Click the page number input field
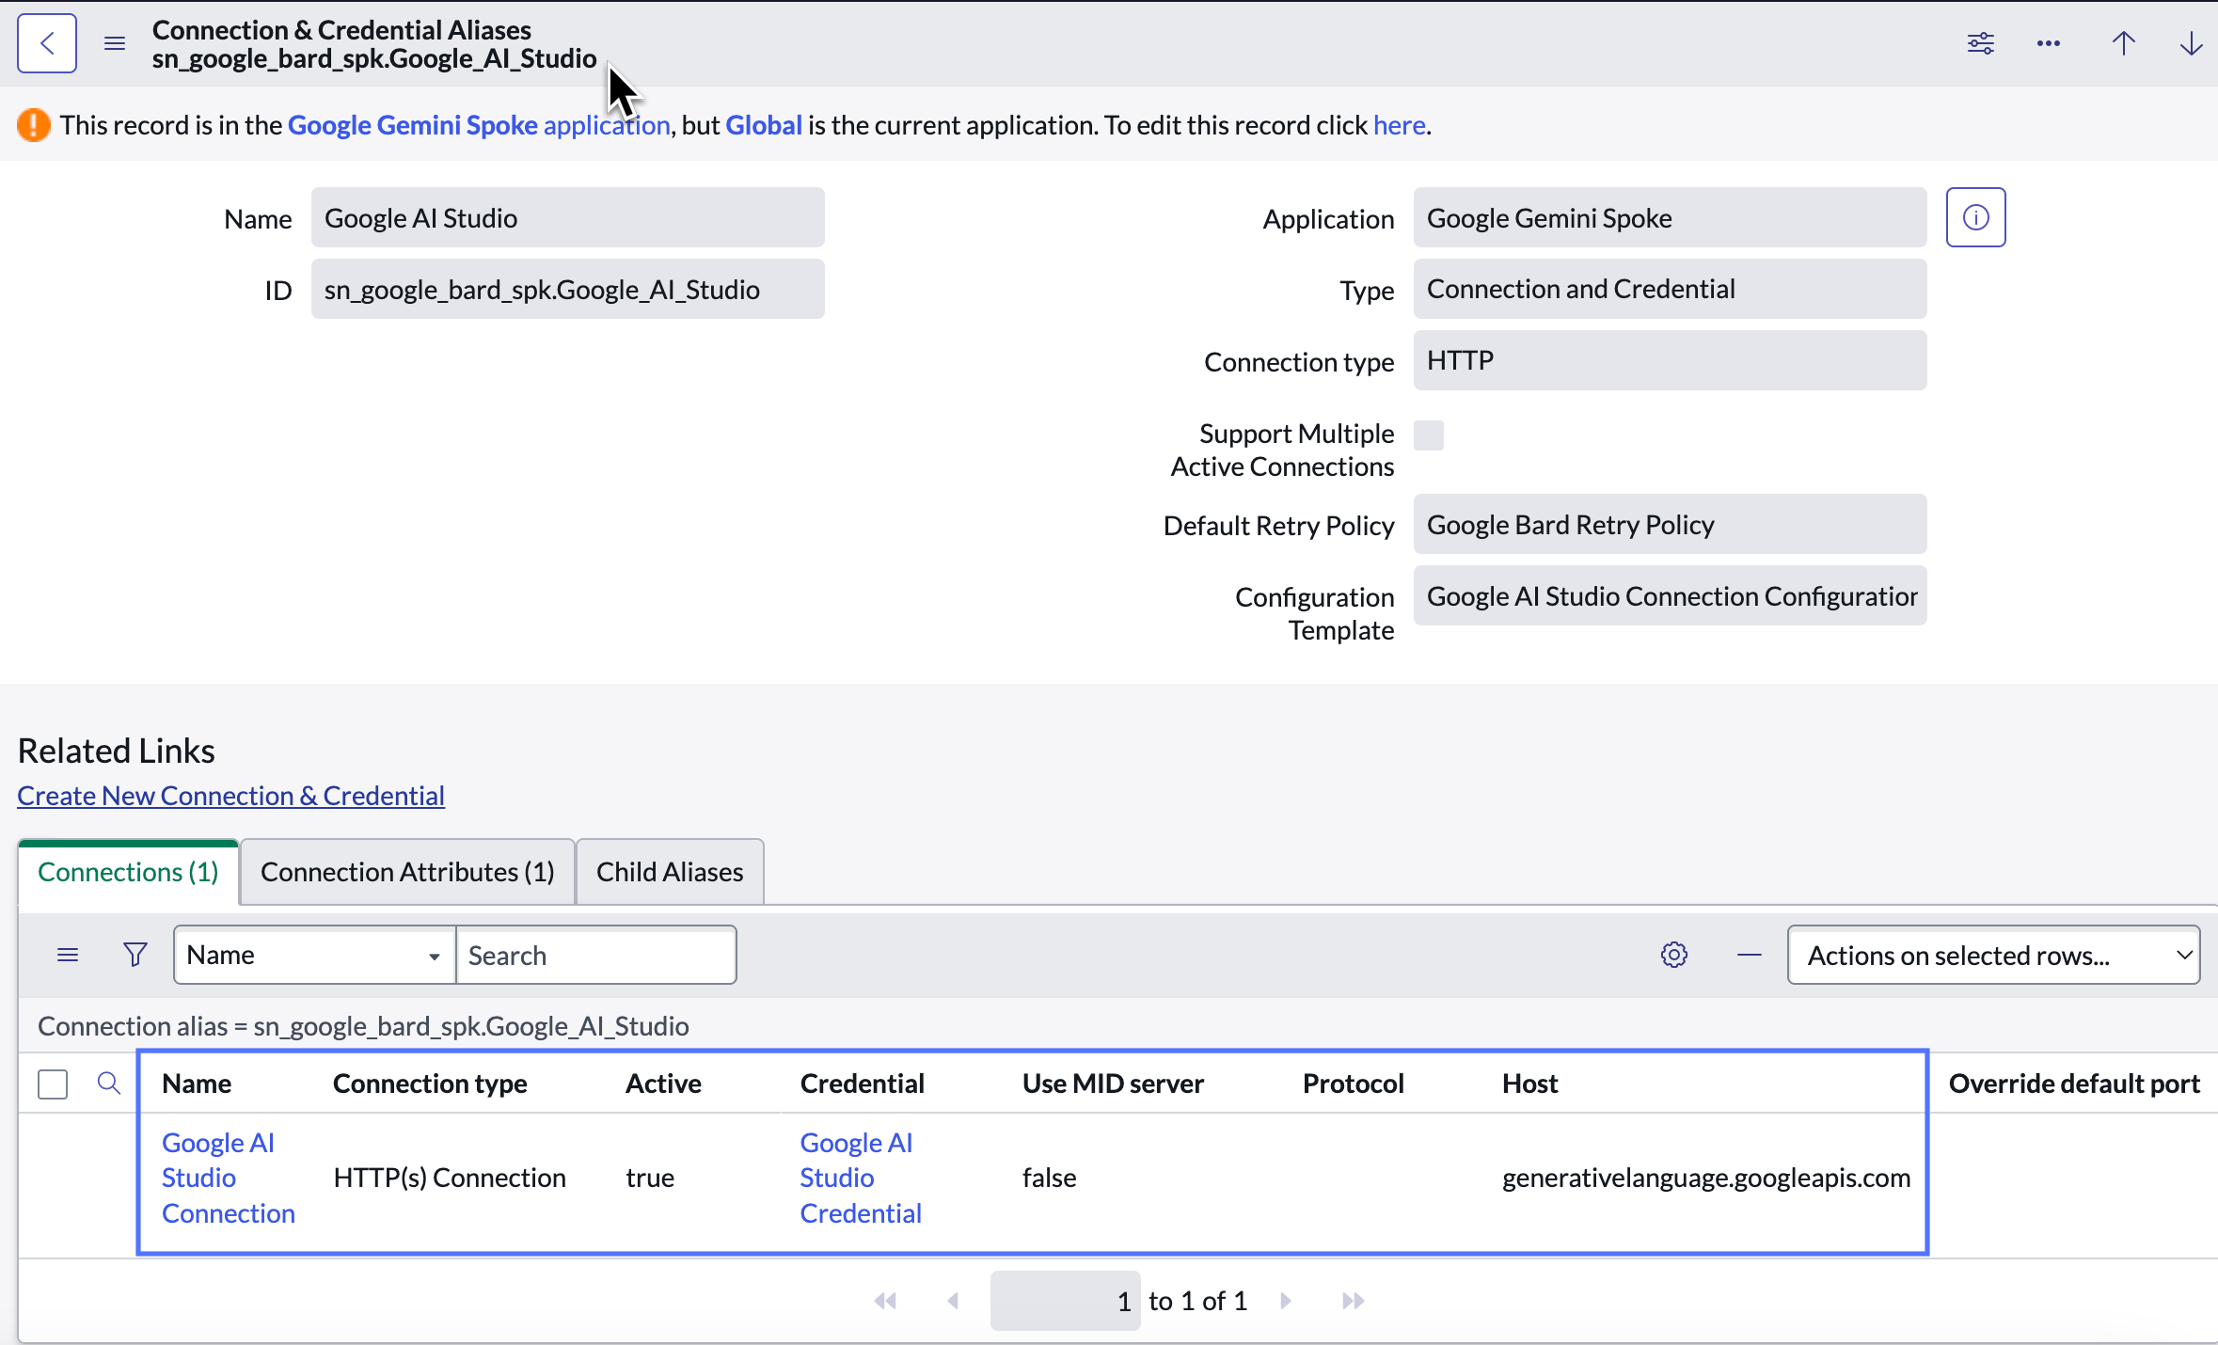 pos(1066,1301)
